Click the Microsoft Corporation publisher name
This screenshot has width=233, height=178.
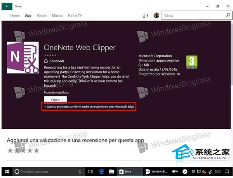155,56
